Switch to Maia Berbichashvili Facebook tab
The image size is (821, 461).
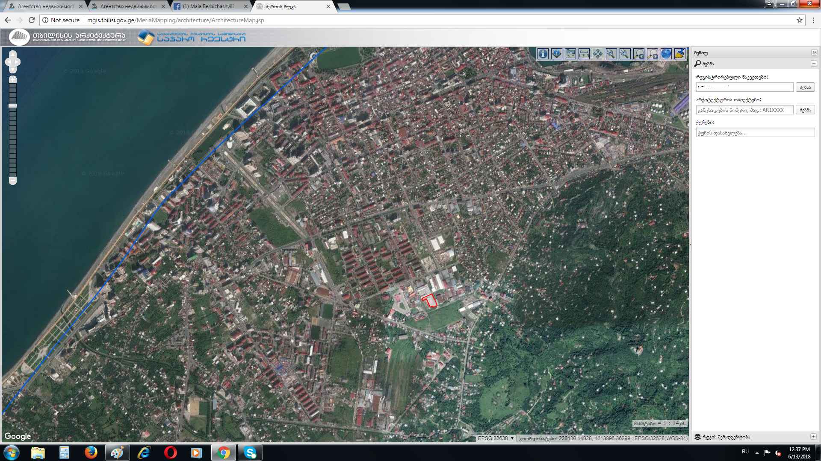point(209,6)
